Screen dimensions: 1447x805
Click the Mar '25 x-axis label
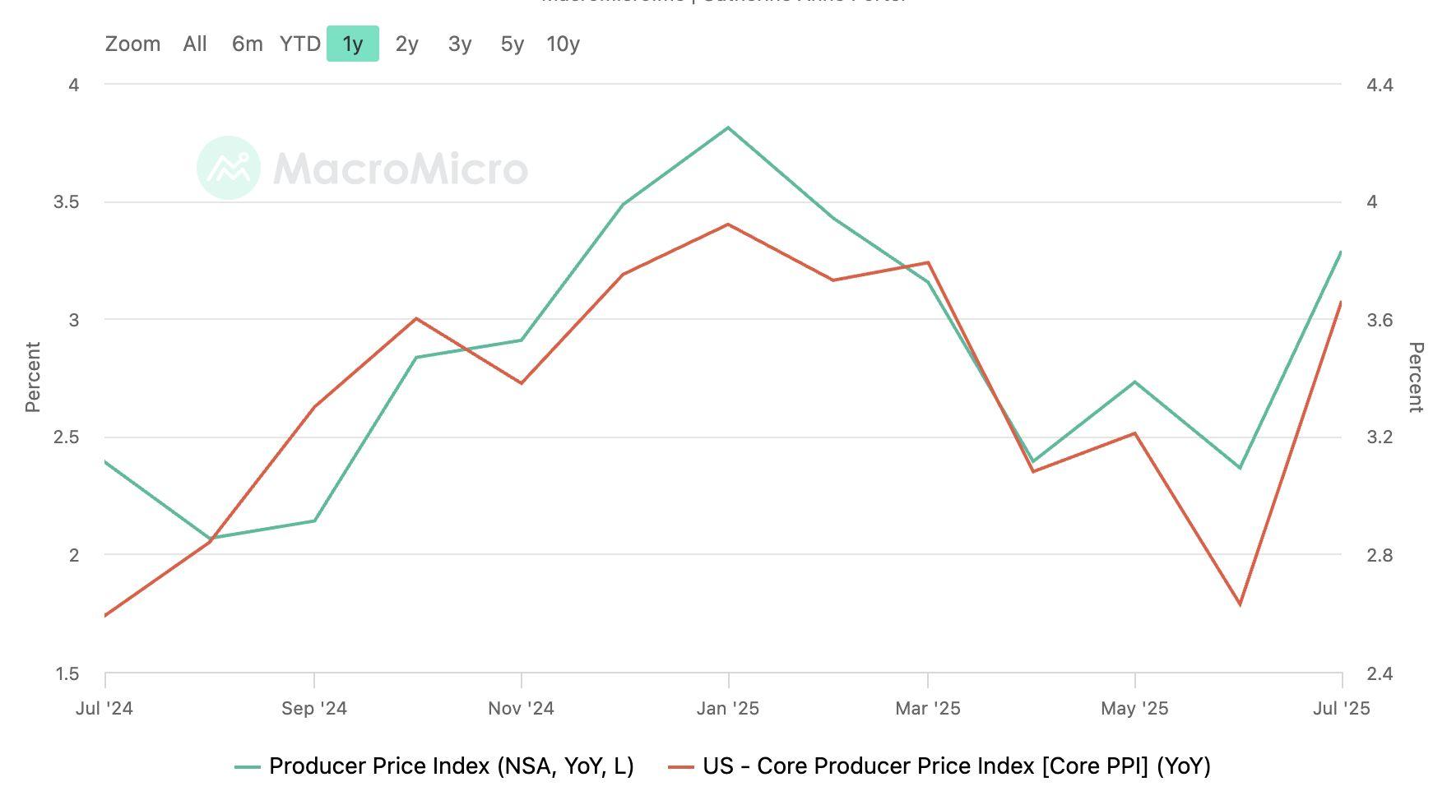928,708
